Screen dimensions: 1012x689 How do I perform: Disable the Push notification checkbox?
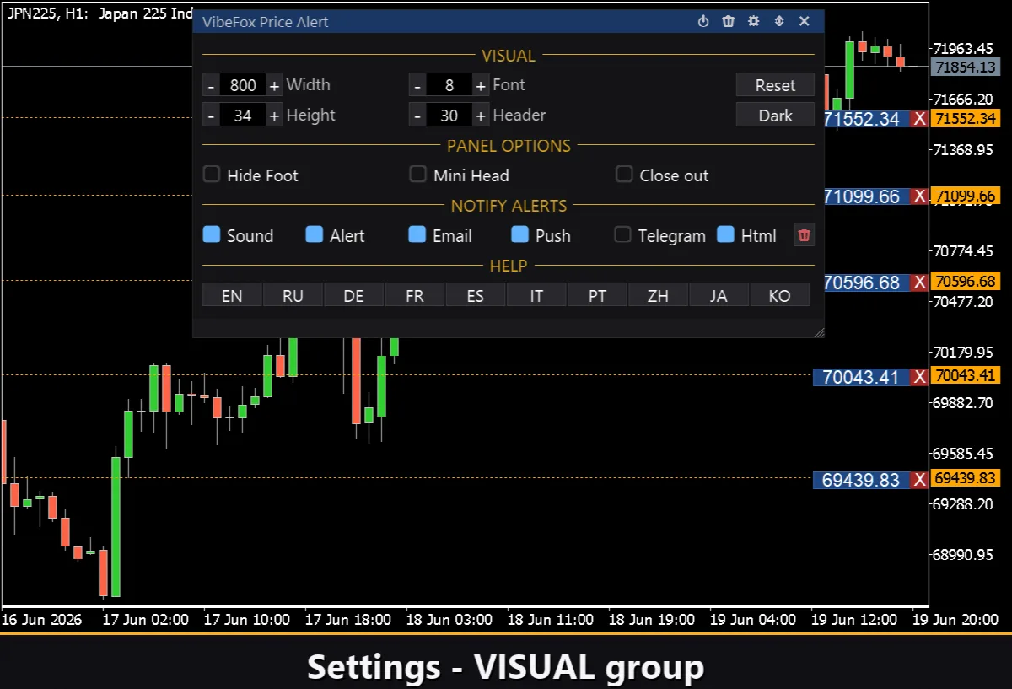pyautogui.click(x=520, y=234)
